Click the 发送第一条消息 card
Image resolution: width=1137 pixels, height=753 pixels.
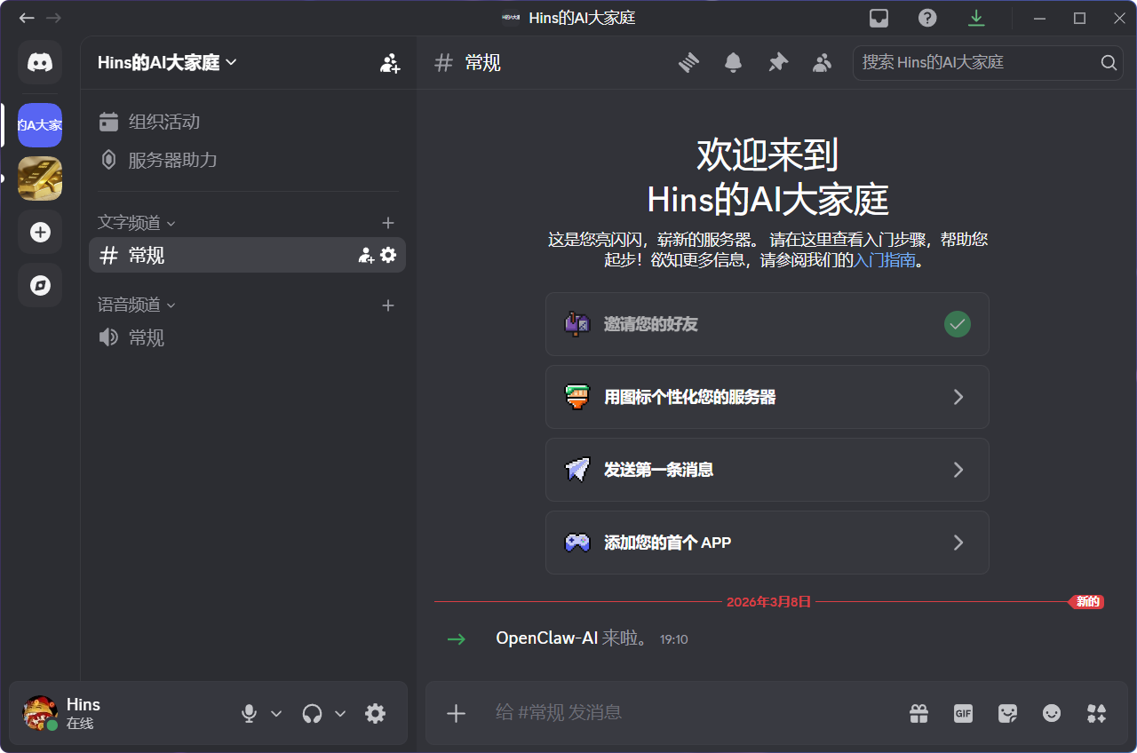click(x=767, y=470)
